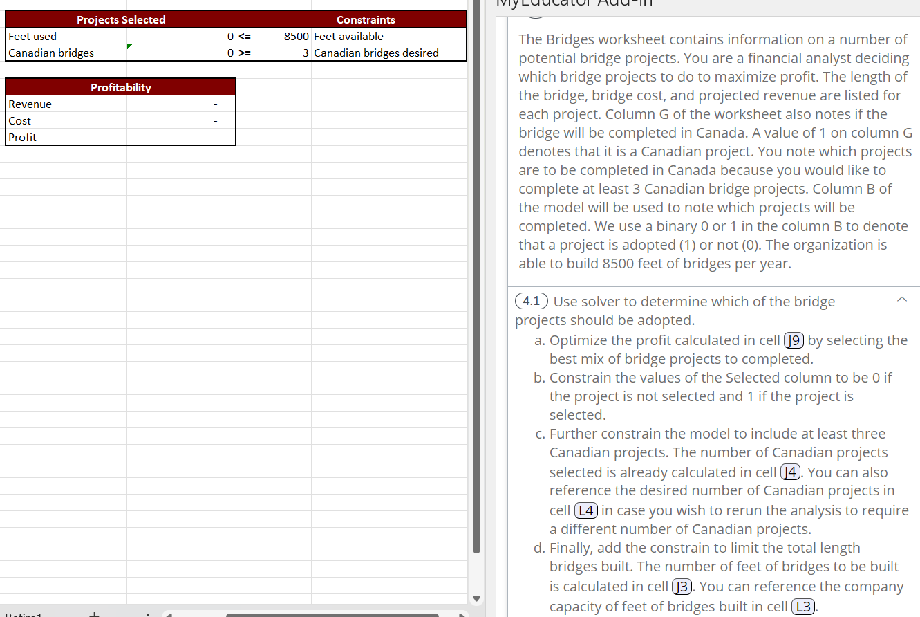Viewport: 920px width, 617px height.
Task: Click the circled J4 cell reference chip
Action: pyautogui.click(x=790, y=472)
